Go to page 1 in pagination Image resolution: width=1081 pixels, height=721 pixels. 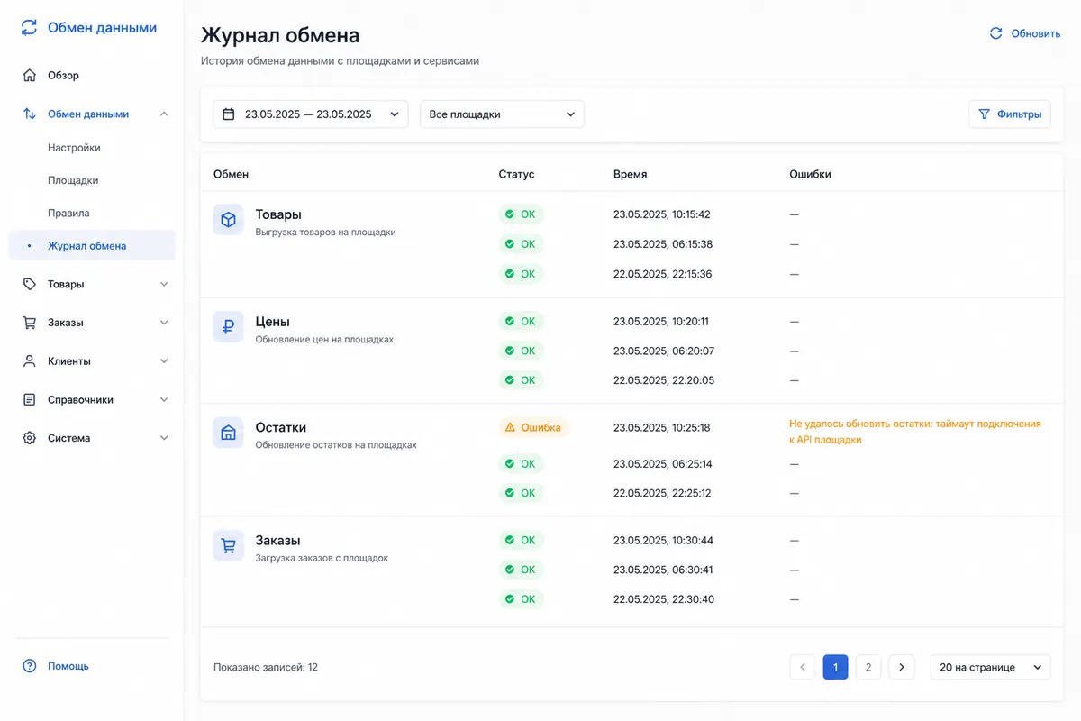[835, 667]
